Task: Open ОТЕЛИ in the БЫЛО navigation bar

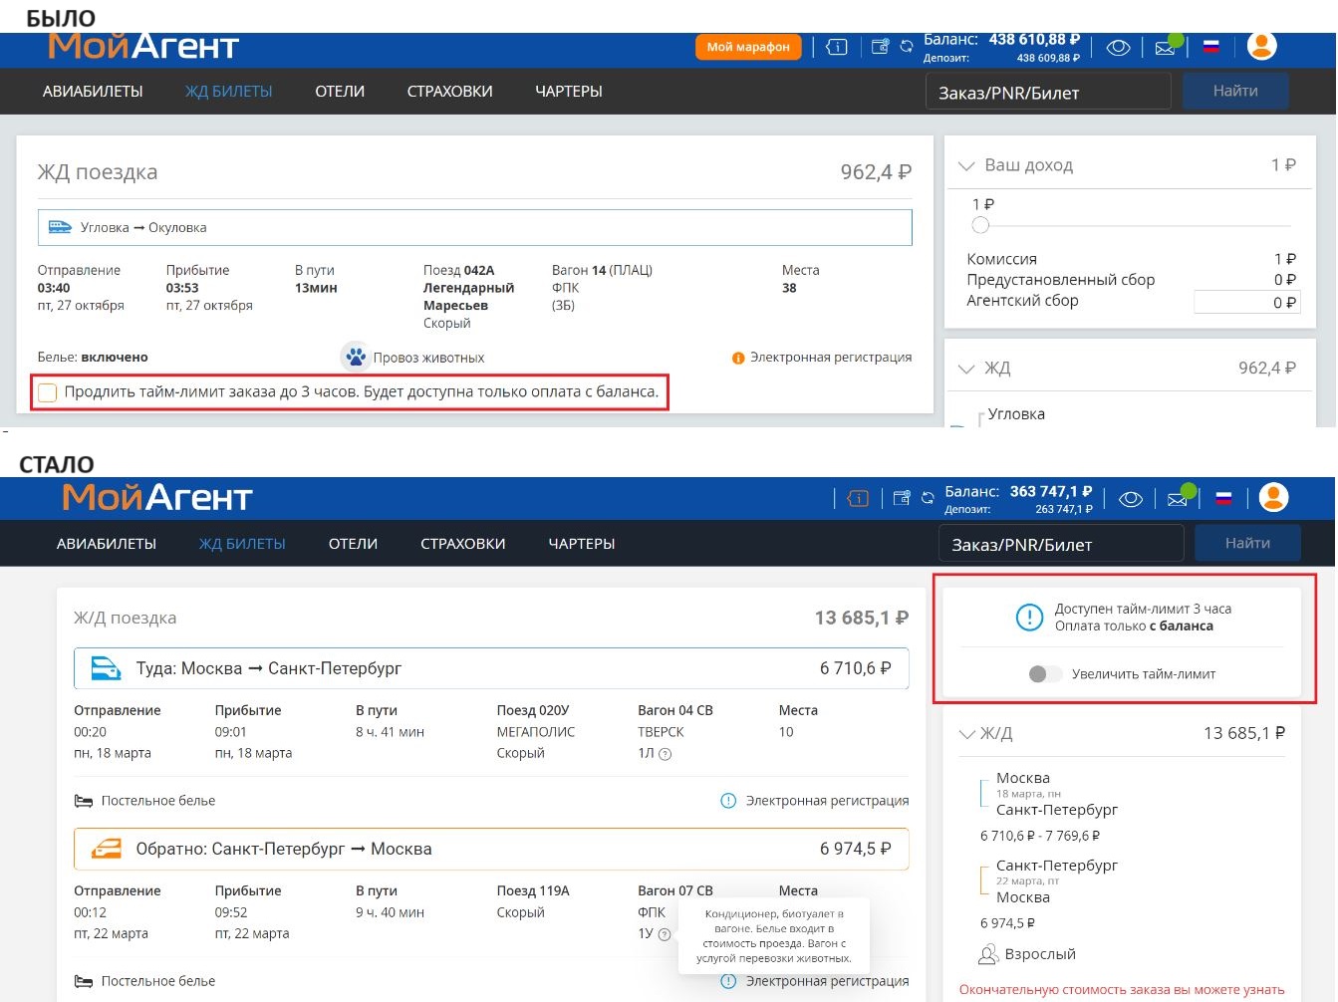Action: click(x=340, y=92)
